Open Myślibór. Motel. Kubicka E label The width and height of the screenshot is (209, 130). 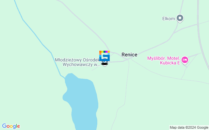(x=164, y=60)
